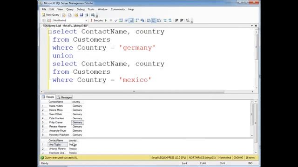Switch to the Messages tab
Image resolution: width=298 pixels, height=167 pixels.
64,97
